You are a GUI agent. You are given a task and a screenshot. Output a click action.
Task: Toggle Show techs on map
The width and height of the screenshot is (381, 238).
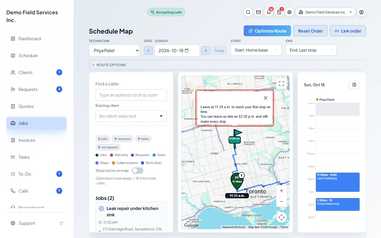click(138, 171)
